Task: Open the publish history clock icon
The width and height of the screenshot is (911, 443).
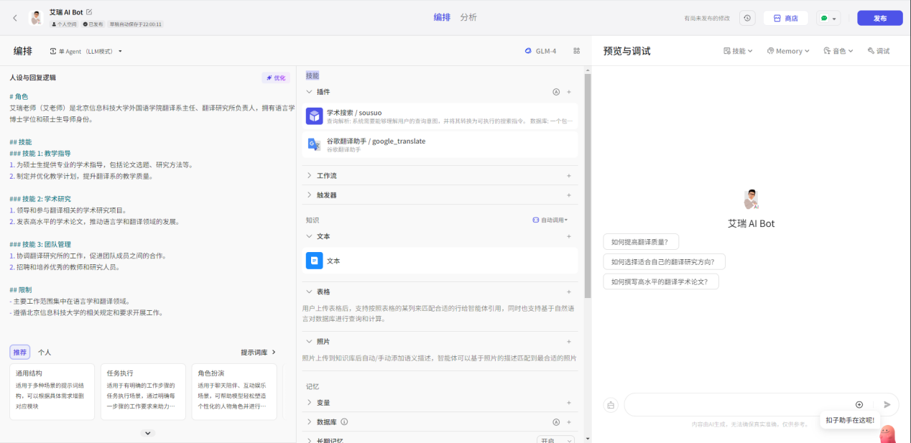Action: click(748, 18)
